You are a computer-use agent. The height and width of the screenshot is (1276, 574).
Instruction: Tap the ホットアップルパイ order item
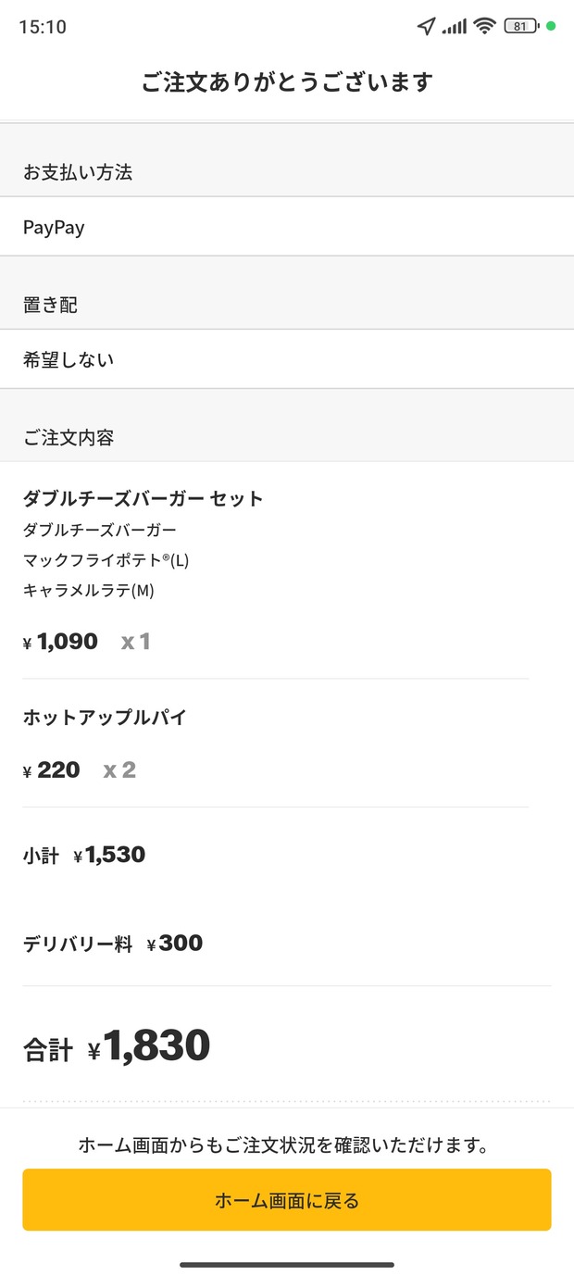pyautogui.click(x=105, y=718)
